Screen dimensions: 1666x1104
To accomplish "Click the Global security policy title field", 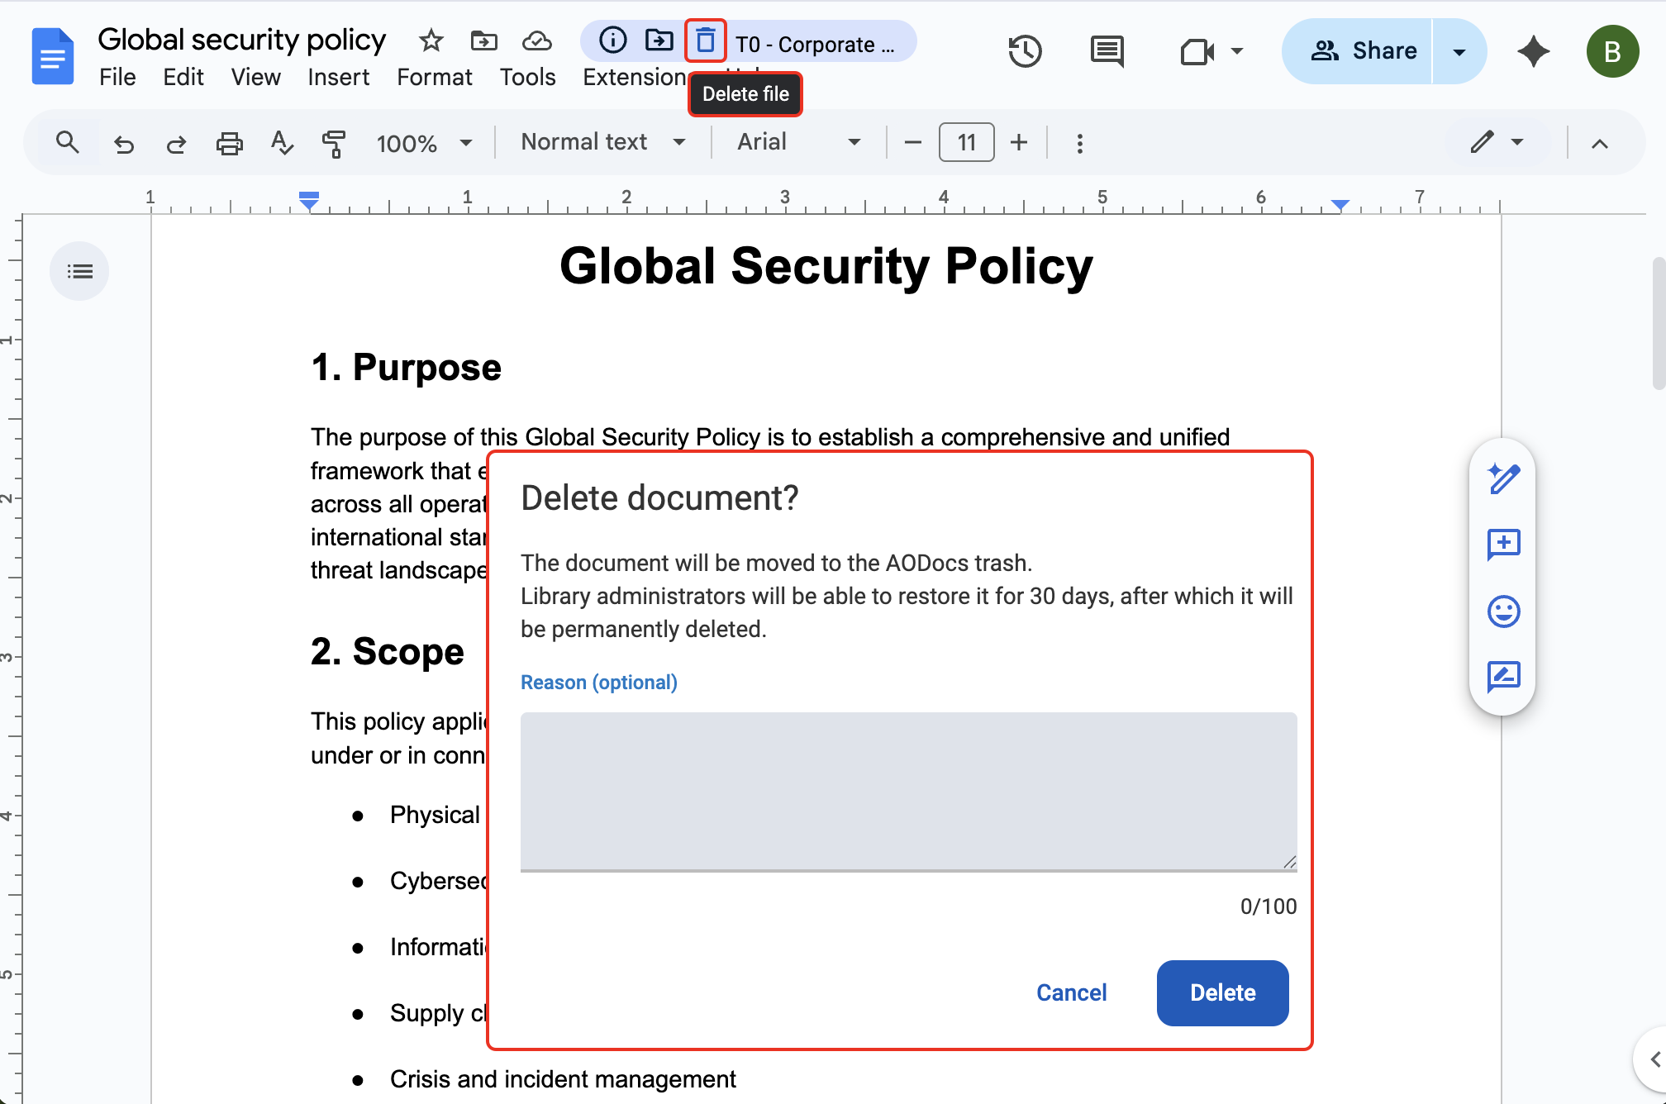I will pos(241,40).
